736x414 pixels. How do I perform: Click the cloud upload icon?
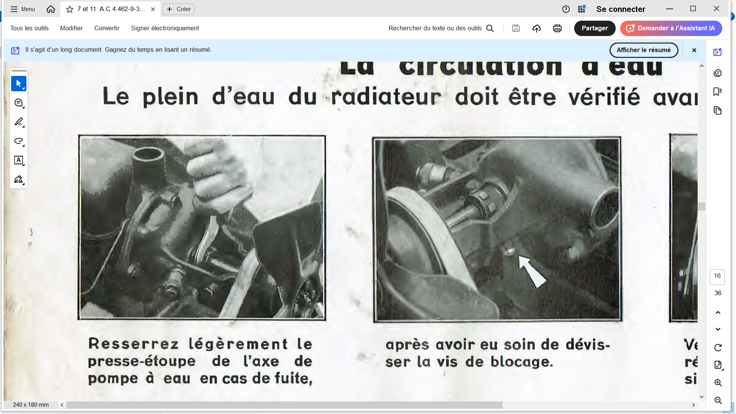536,28
